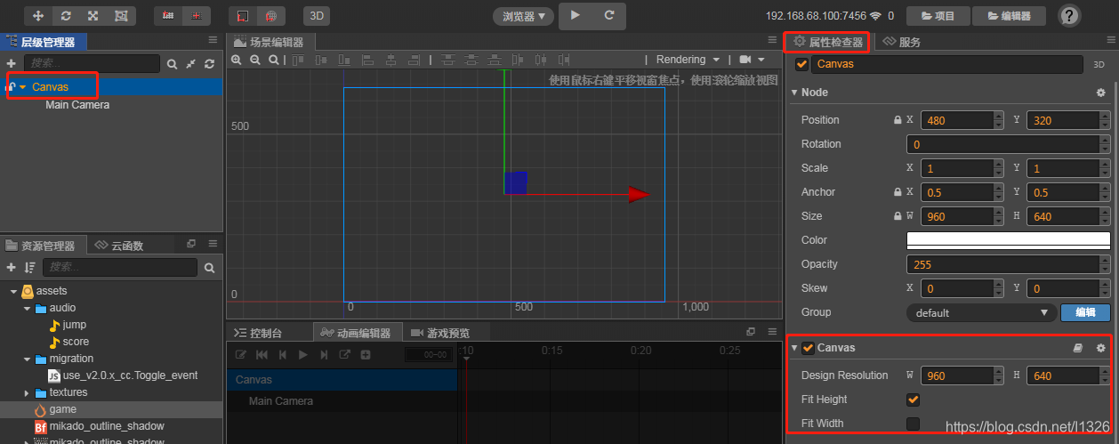Viewport: 1119px width, 444px height.
Task: Open the Rendering mode dropdown
Action: pyautogui.click(x=688, y=60)
